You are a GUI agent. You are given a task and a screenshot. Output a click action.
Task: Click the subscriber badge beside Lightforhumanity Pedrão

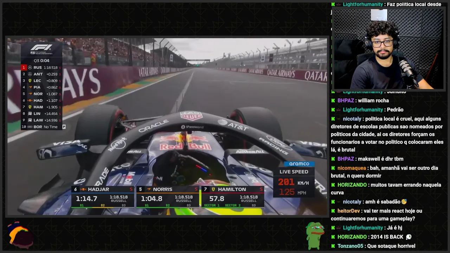(x=339, y=110)
